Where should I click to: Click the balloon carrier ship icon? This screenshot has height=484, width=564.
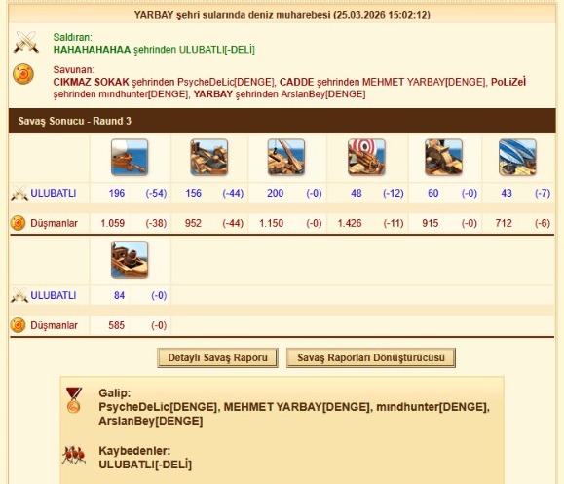pos(517,157)
